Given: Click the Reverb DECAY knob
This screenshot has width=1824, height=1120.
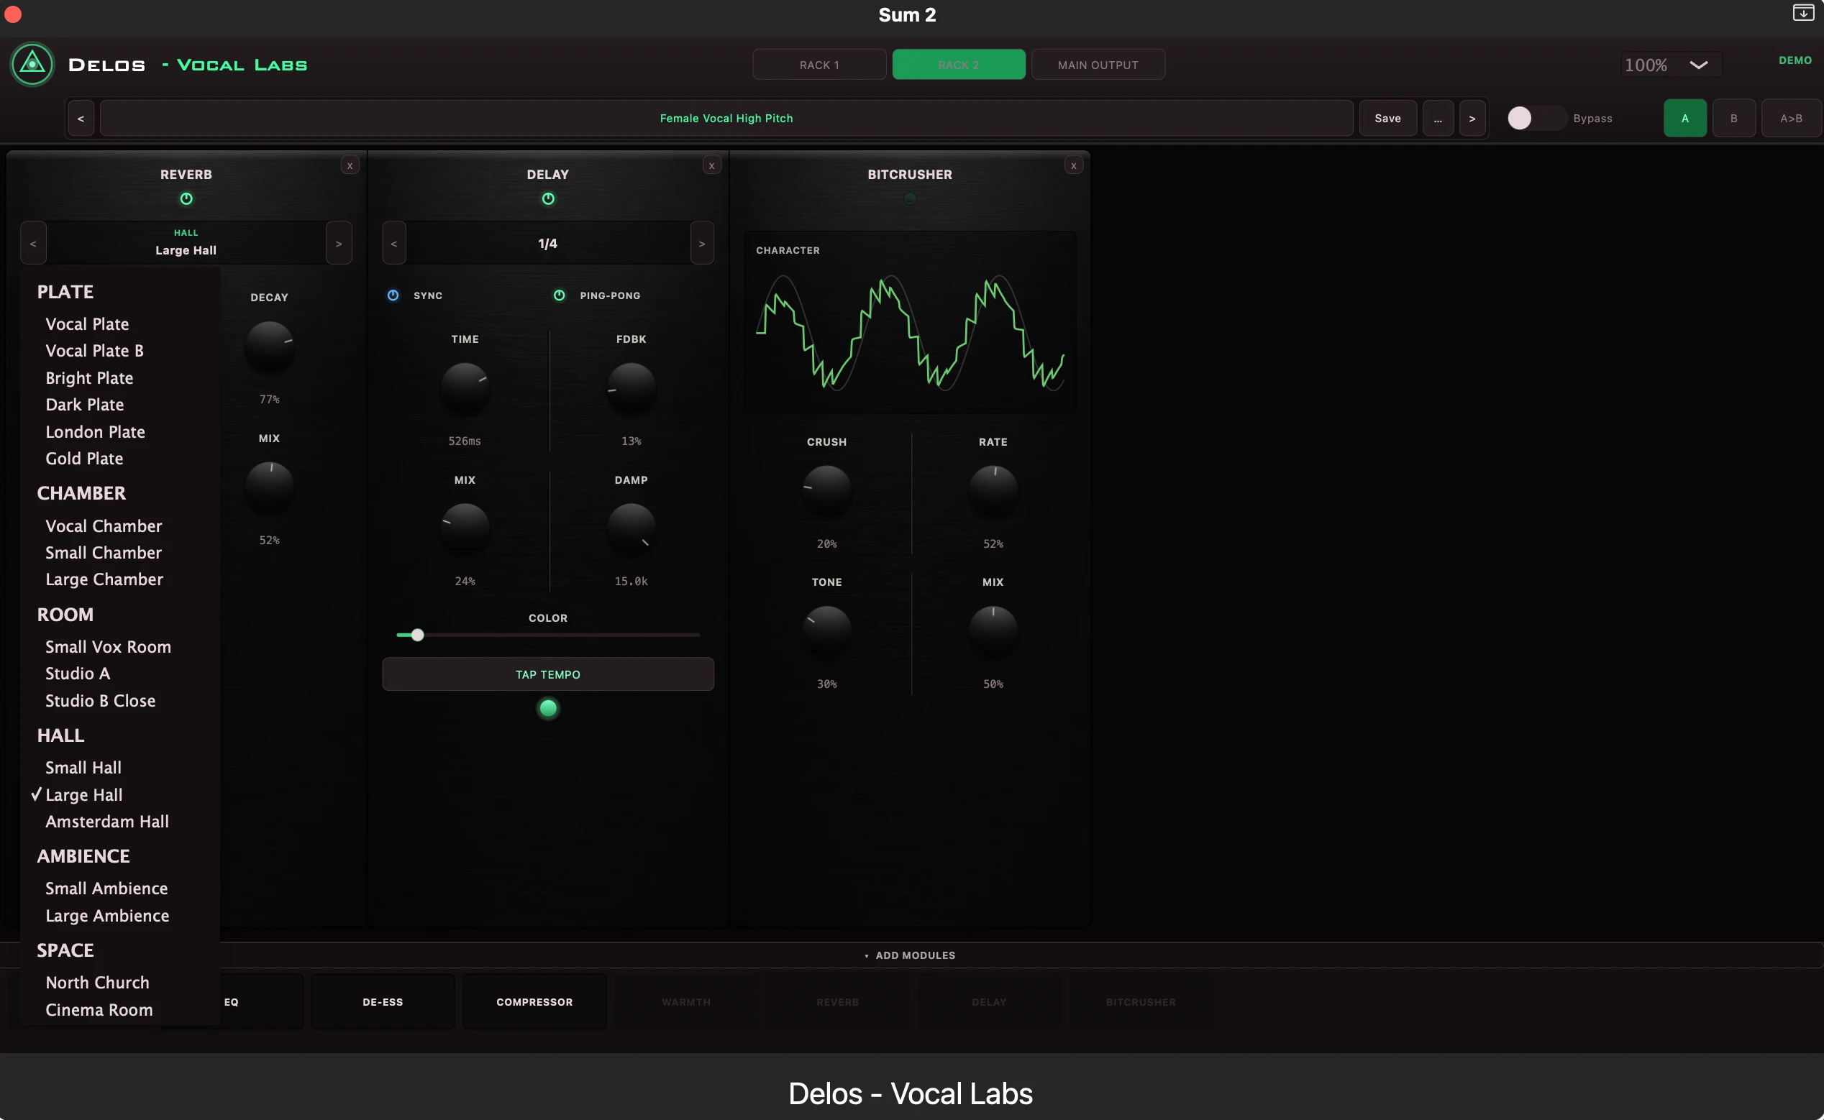Looking at the screenshot, I should click(x=269, y=346).
